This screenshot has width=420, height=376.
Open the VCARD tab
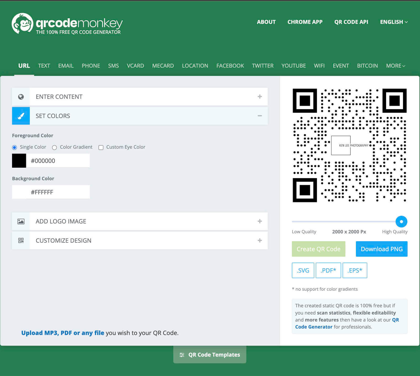pos(135,66)
